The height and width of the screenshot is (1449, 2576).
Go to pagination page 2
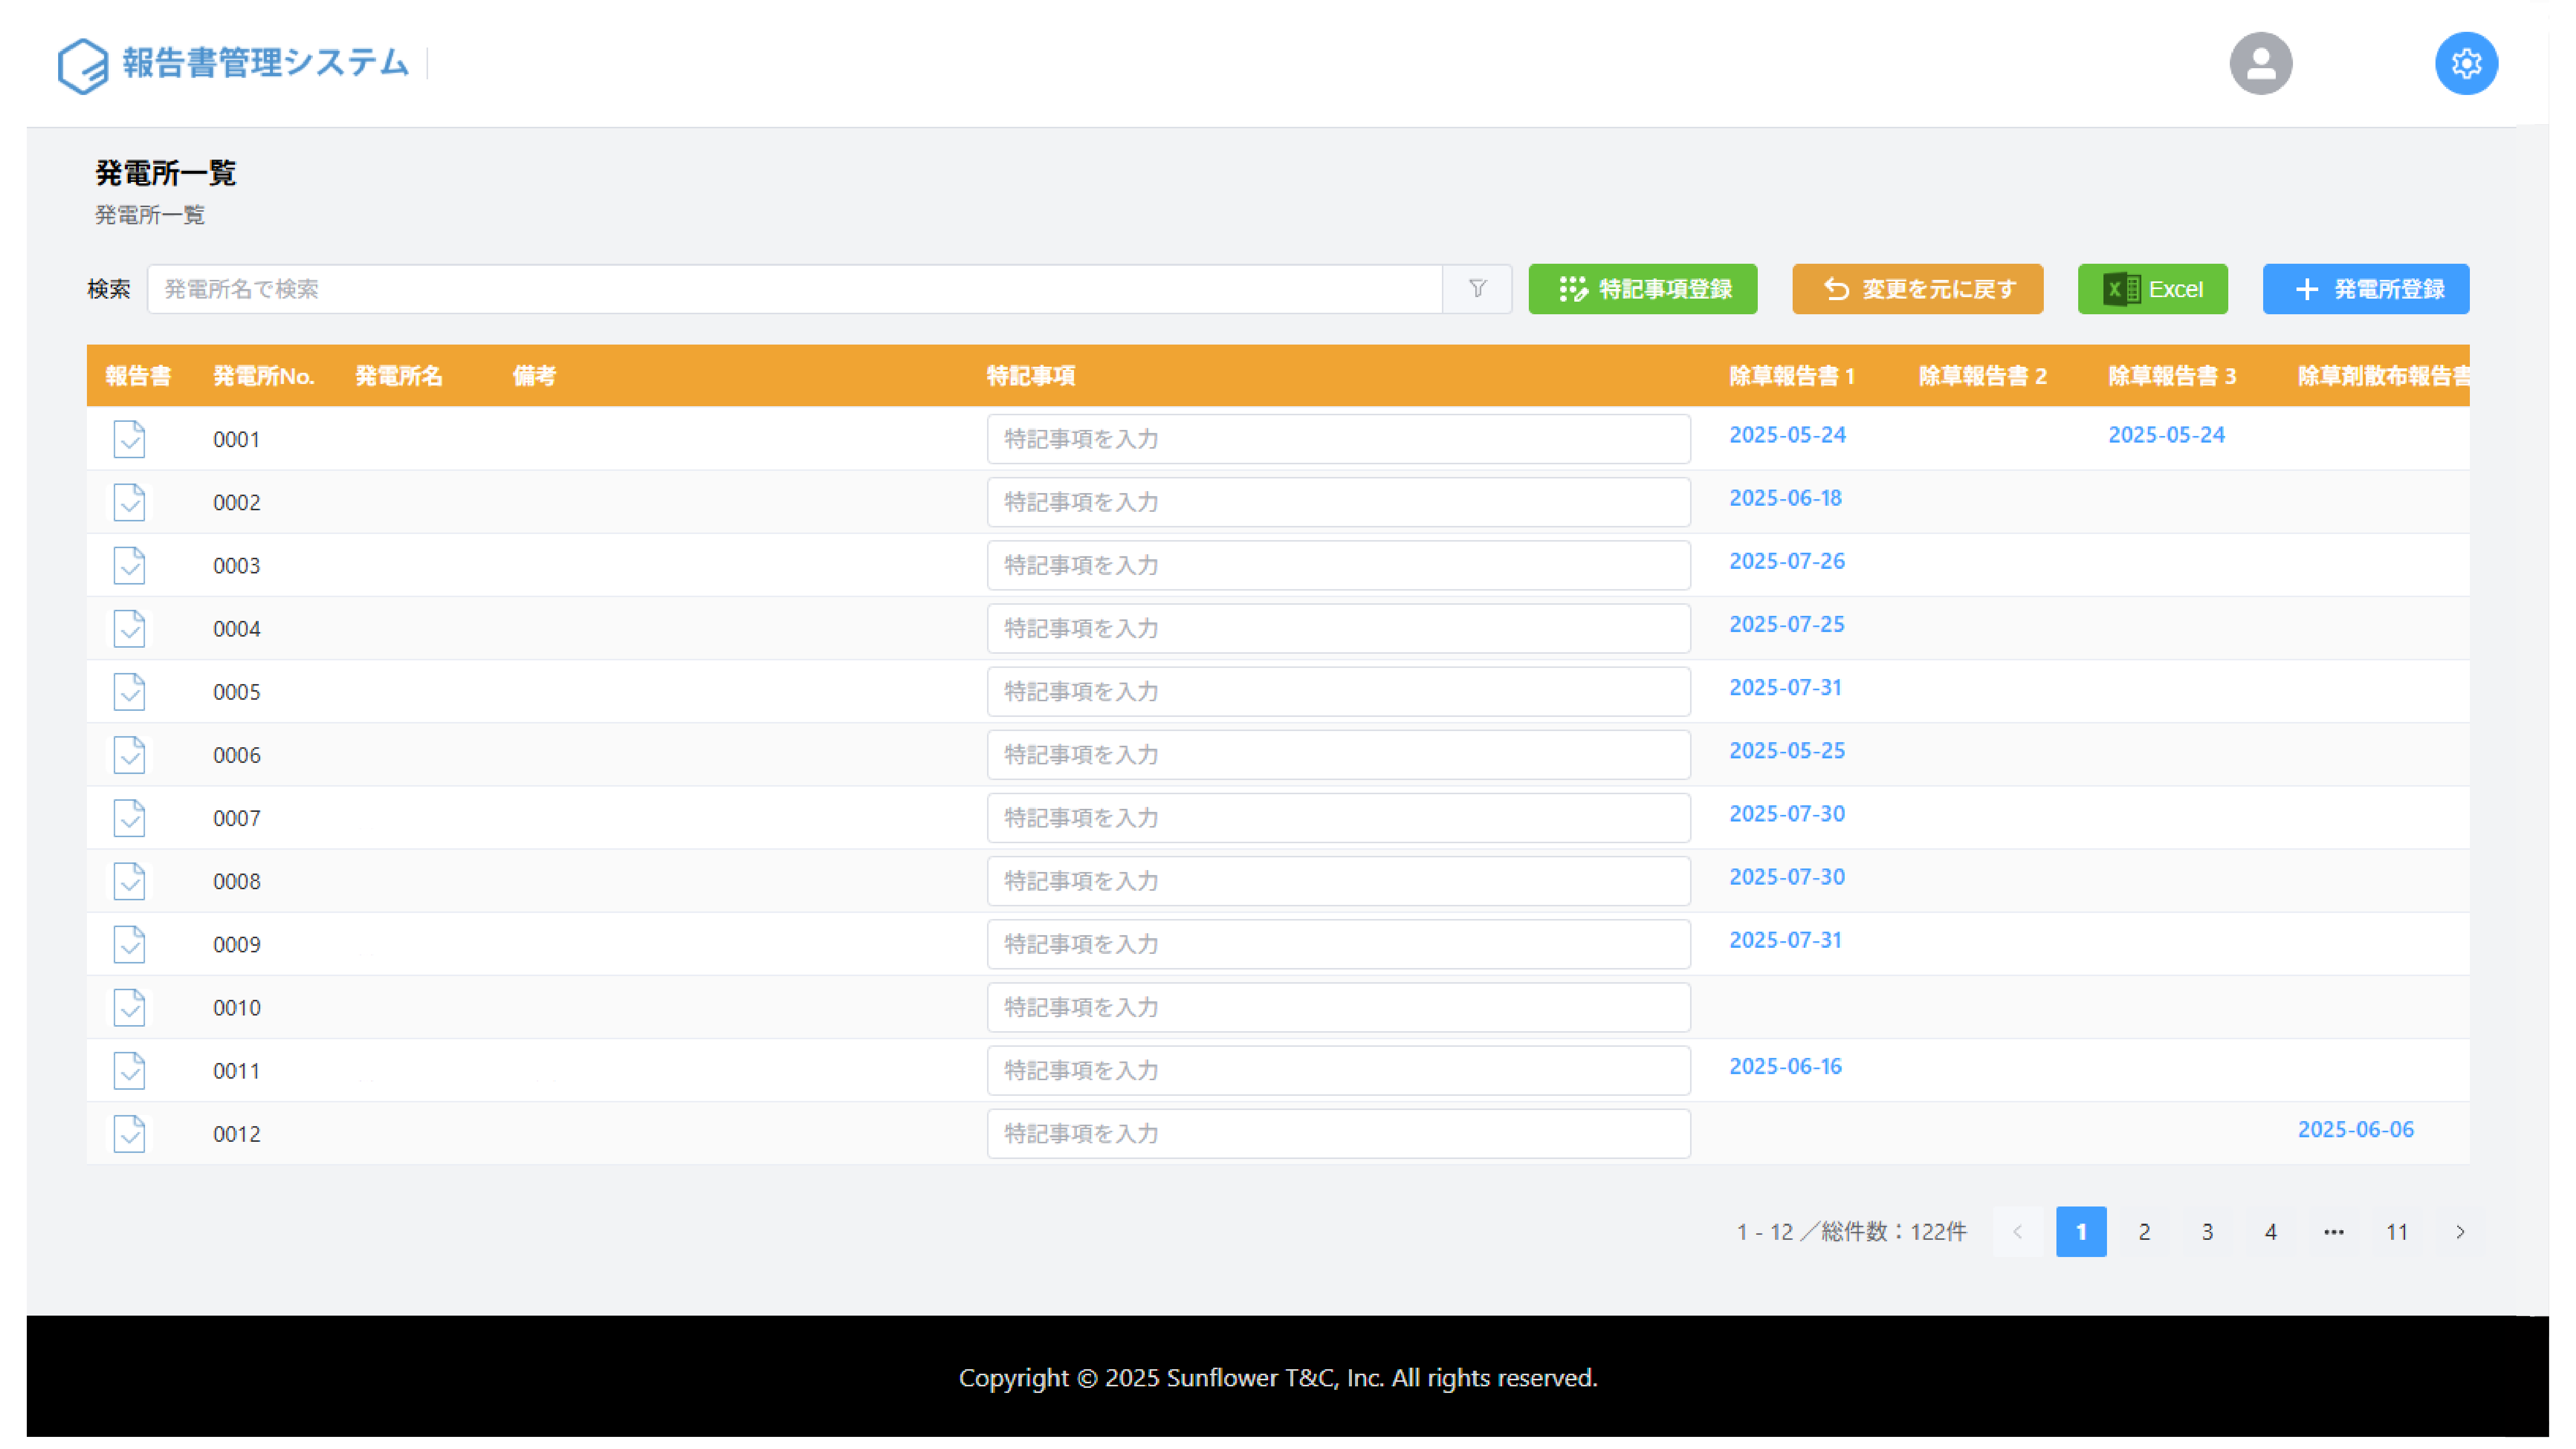tap(2144, 1232)
